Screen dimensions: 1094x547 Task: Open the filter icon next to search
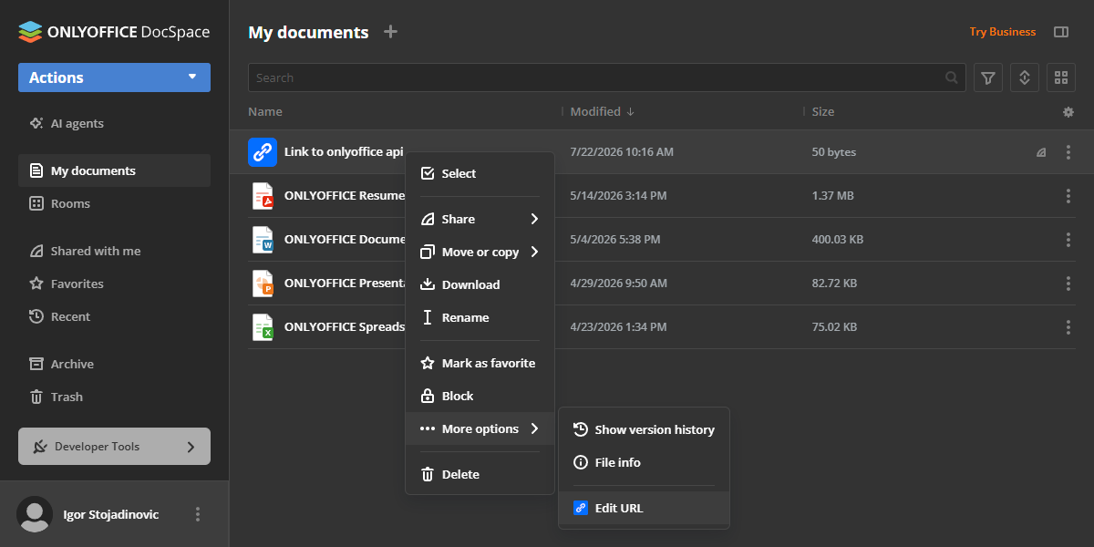point(988,77)
